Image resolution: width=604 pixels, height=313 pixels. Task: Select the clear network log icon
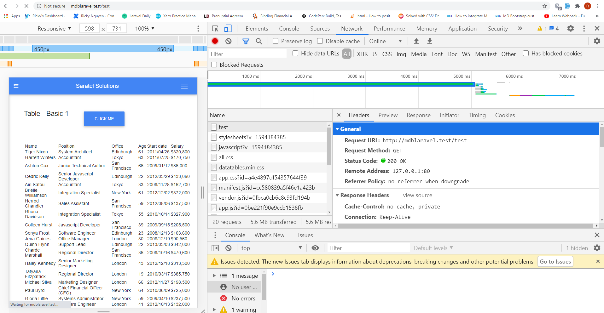(x=228, y=41)
